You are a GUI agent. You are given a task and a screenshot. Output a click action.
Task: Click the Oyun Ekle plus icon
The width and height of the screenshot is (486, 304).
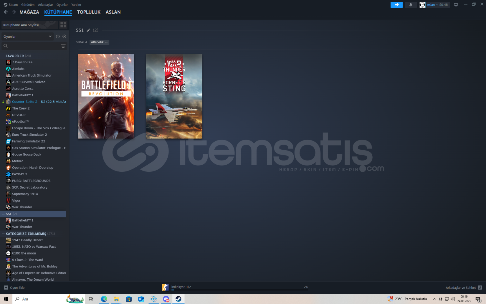coord(6,288)
